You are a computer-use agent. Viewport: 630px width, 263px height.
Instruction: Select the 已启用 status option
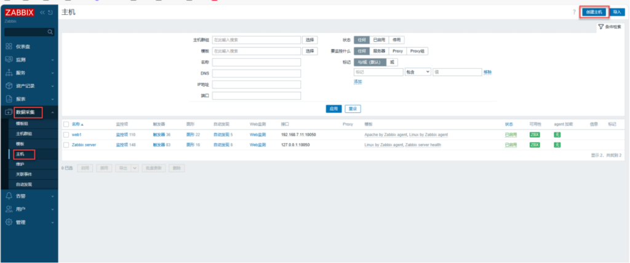tap(380, 39)
